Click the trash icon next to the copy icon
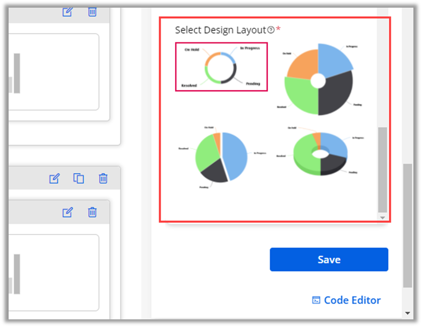422x327 pixels. coord(103,178)
